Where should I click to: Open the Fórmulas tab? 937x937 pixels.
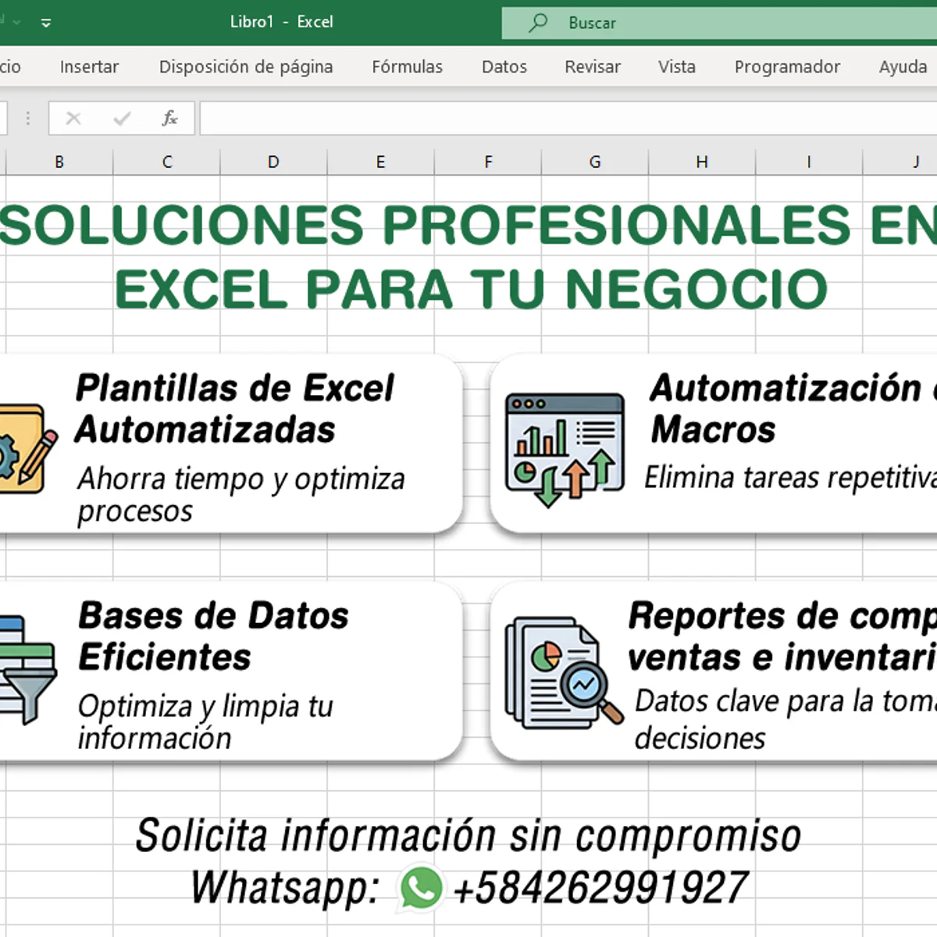click(x=407, y=67)
